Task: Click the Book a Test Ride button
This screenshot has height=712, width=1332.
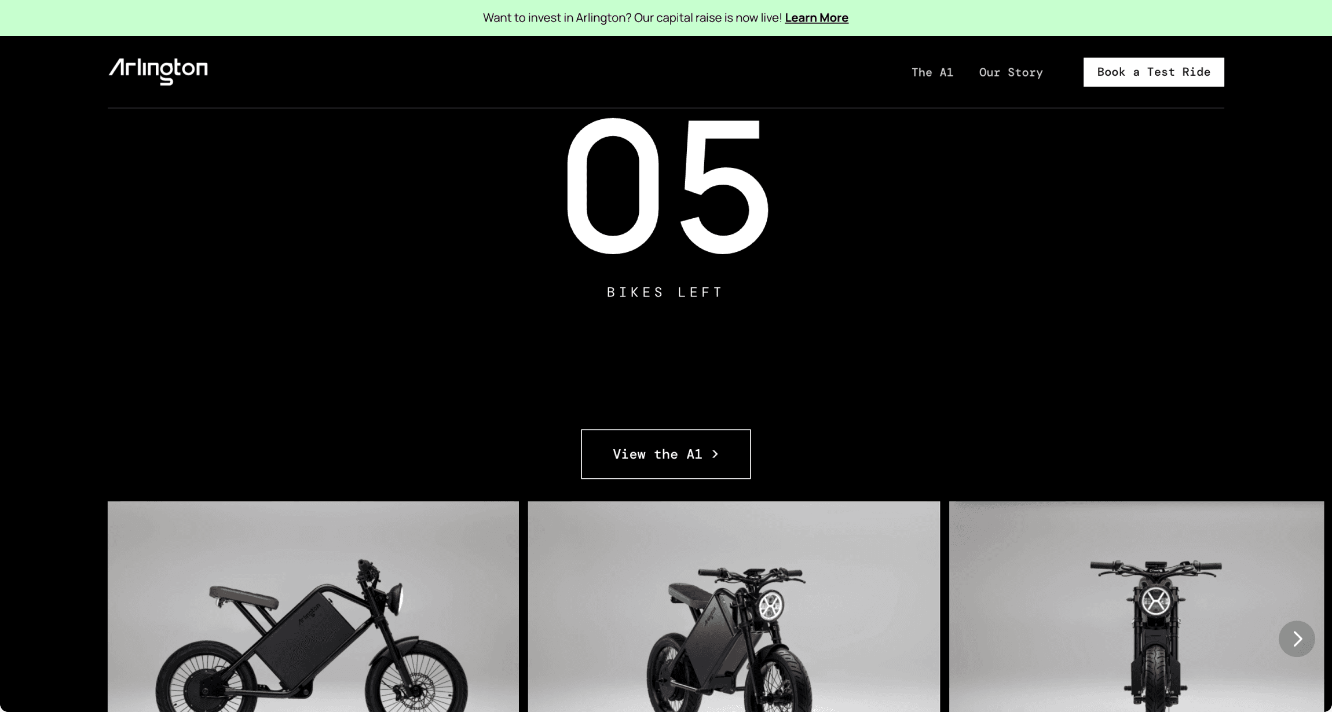Action: coord(1154,72)
